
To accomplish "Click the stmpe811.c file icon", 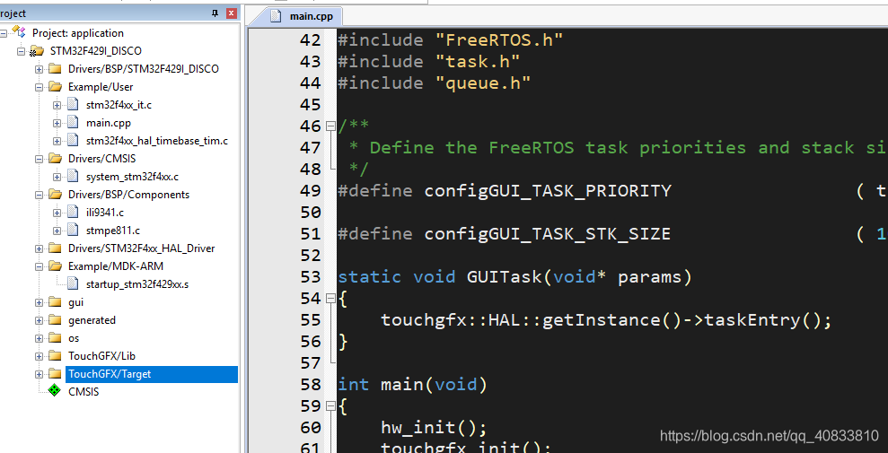I will click(x=73, y=231).
